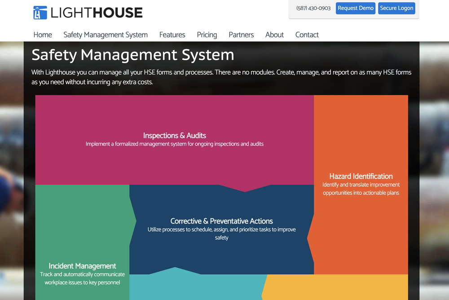The image size is (449, 300).
Task: Go to the About page
Action: [x=274, y=35]
